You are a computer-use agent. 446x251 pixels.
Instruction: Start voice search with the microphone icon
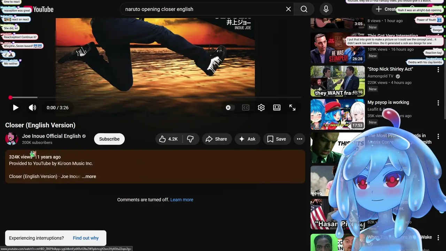(326, 9)
